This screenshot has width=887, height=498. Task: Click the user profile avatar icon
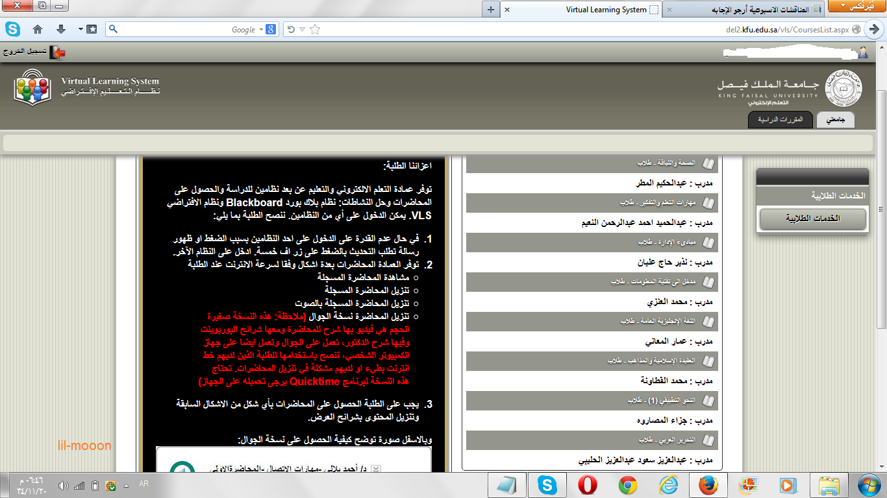(862, 52)
